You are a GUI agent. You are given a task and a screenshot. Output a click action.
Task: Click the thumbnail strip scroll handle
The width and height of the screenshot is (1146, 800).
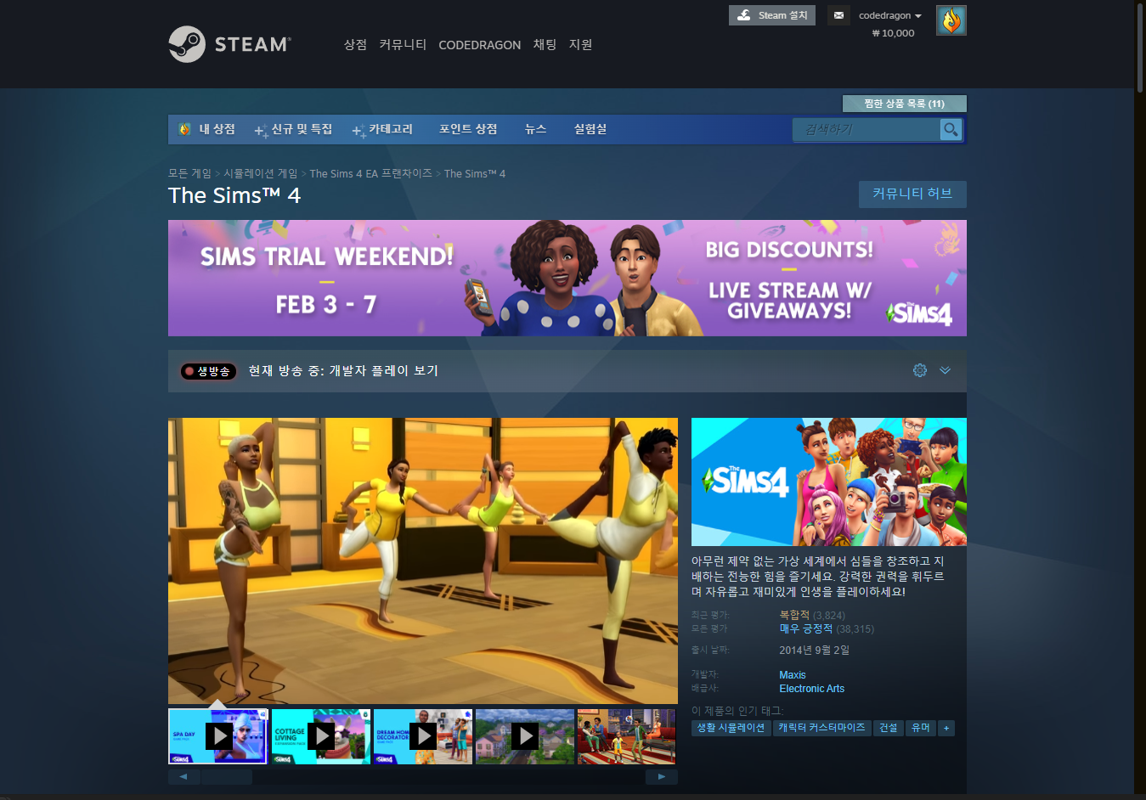[x=227, y=776]
